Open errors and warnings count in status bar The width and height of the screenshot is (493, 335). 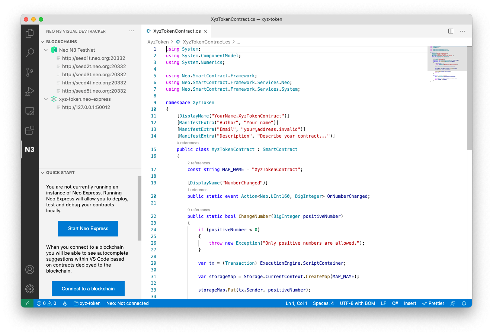tap(47, 303)
